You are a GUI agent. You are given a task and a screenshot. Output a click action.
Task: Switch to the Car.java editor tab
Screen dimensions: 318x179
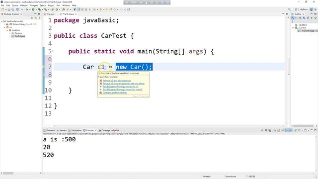tap(49, 14)
